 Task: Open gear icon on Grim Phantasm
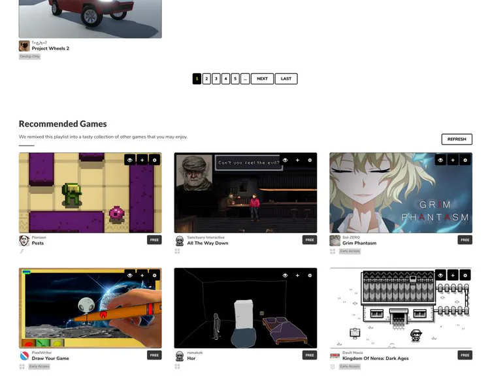[465, 160]
